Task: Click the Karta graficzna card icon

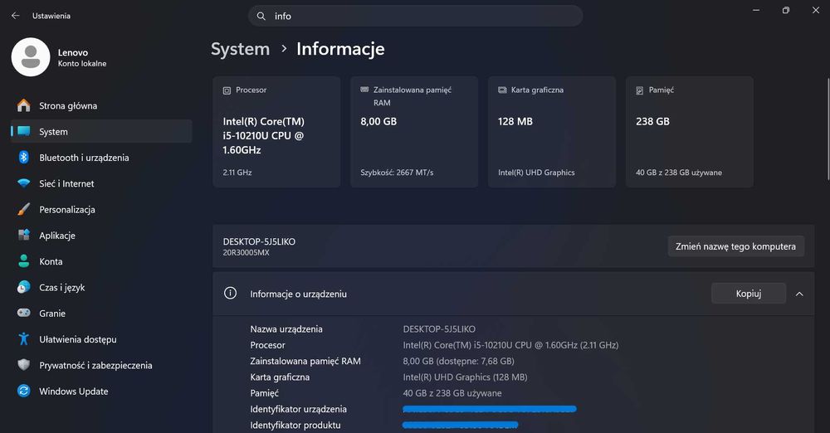Action: [x=502, y=90]
